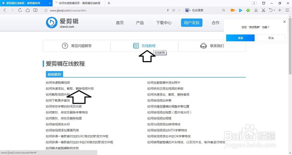Click the 爱剪辑 iJianJi.com logo
Image resolution: width=292 pixels, height=155 pixels.
pyautogui.click(x=62, y=23)
